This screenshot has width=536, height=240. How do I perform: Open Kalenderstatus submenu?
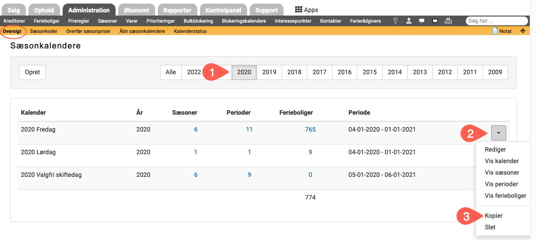click(190, 31)
